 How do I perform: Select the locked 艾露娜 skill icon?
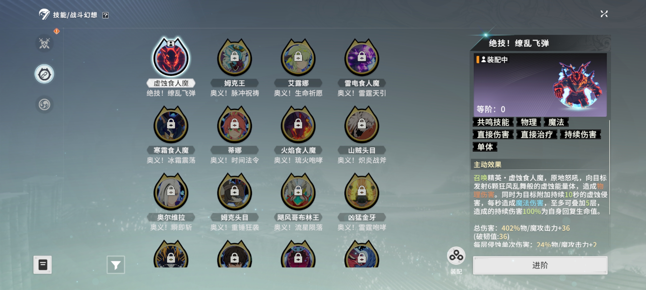point(298,57)
